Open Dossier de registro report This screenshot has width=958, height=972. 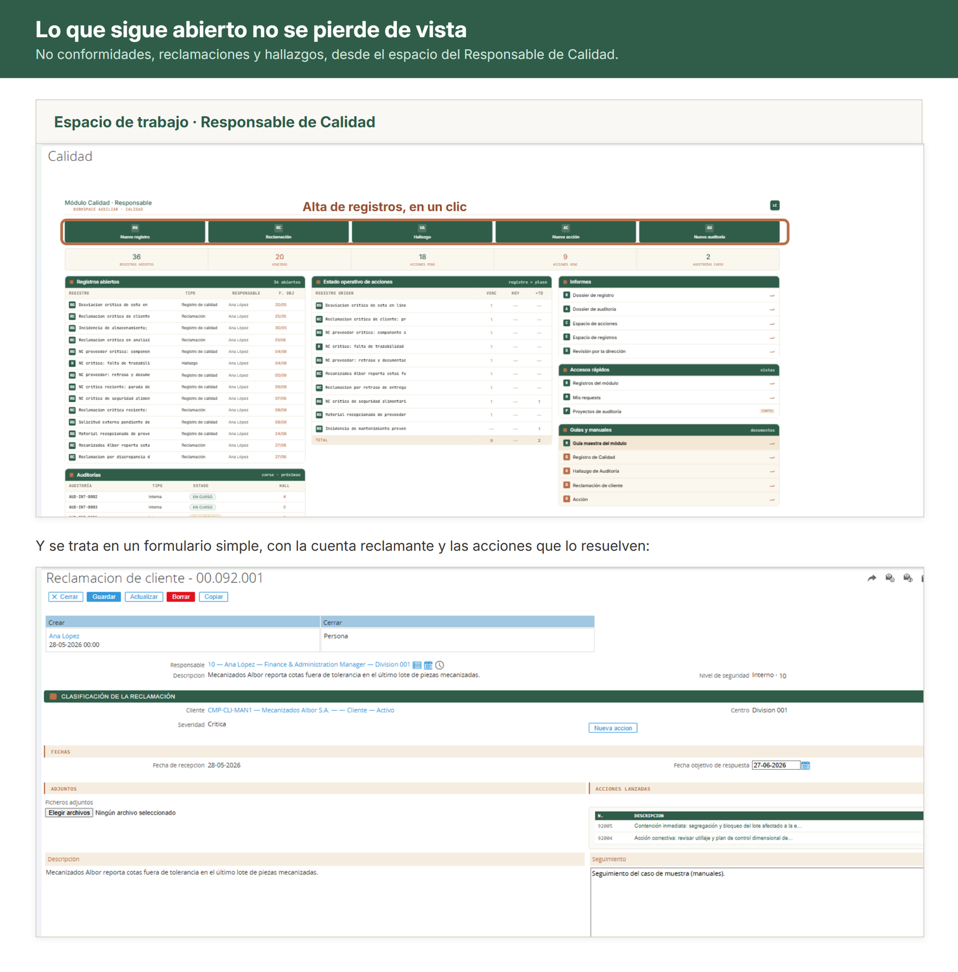(669, 295)
